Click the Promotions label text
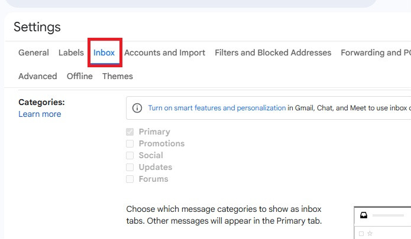This screenshot has height=239, width=411. click(161, 143)
